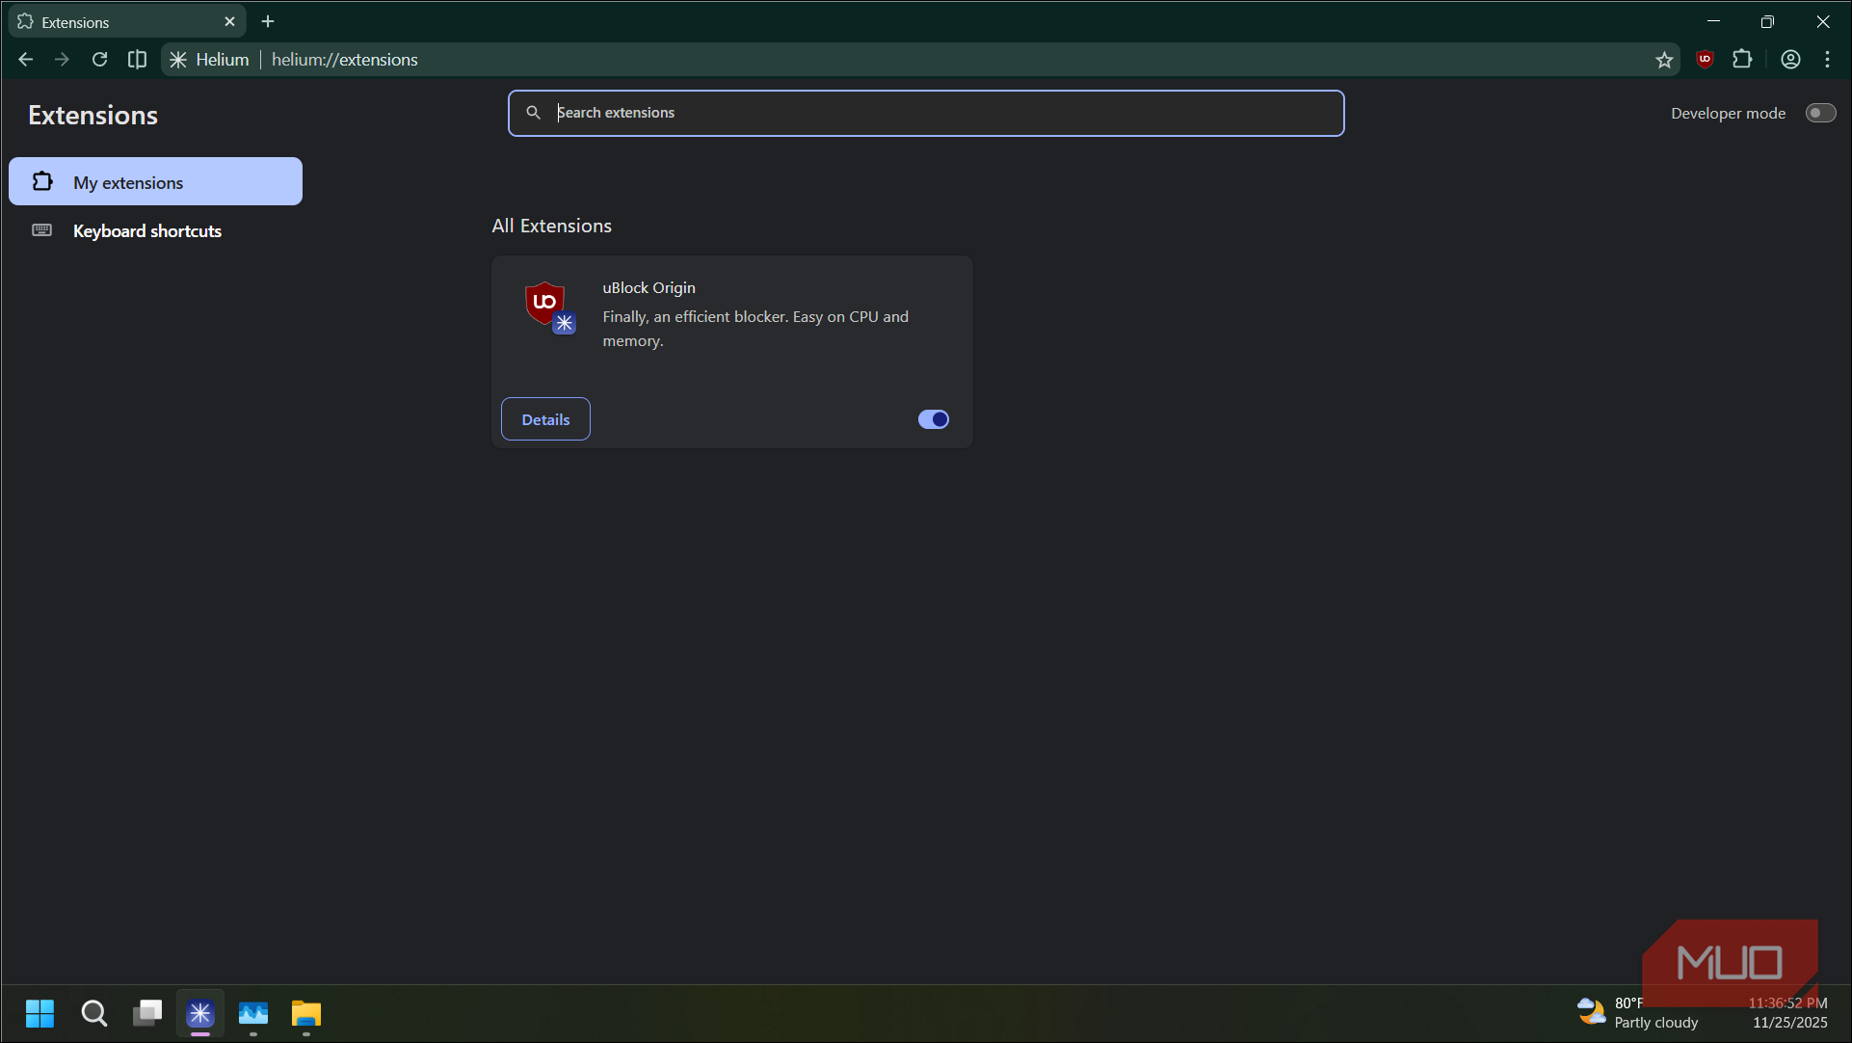
Task: Minimize the browser window
Action: tap(1713, 21)
